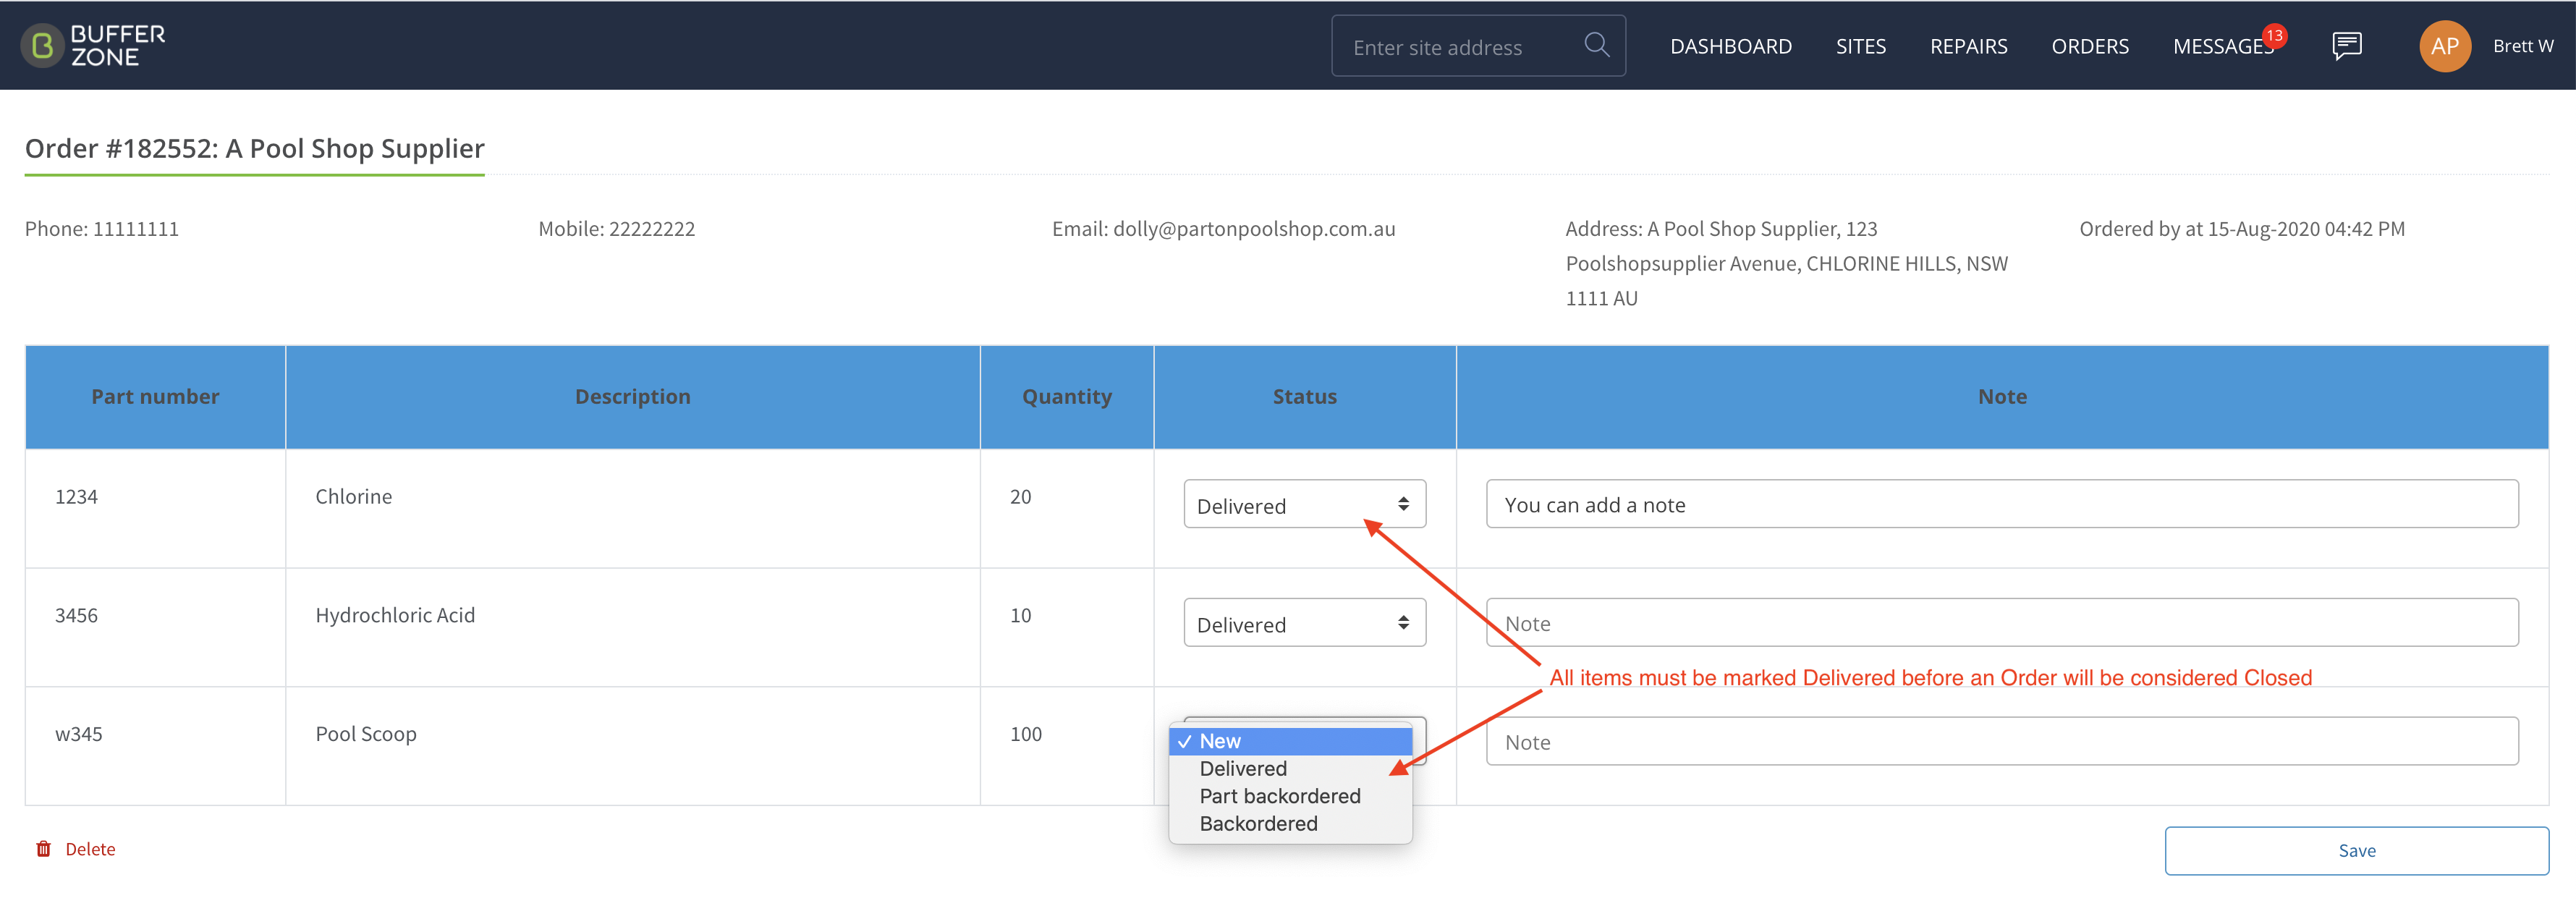Open the Chlorine status dropdown
Viewport: 2576px width, 906px height.
(x=1304, y=505)
